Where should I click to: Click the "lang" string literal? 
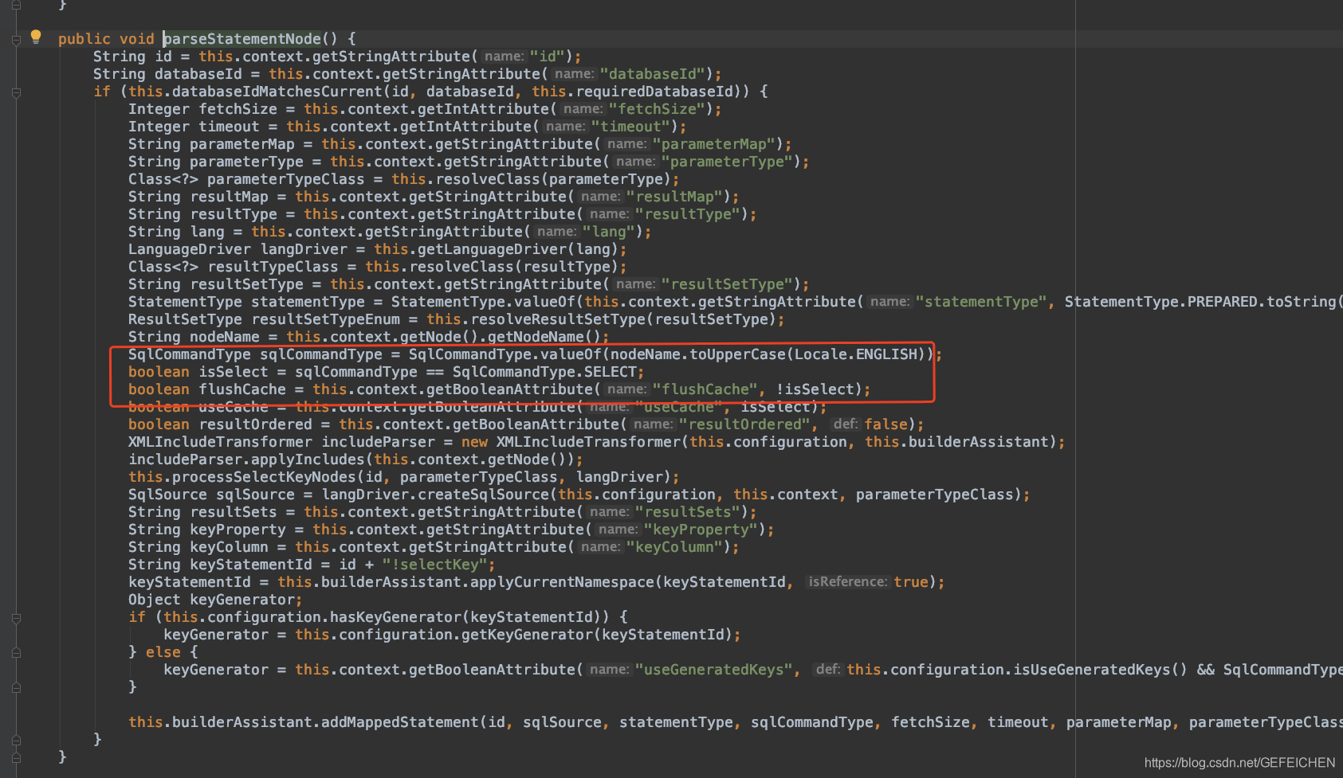coord(609,232)
